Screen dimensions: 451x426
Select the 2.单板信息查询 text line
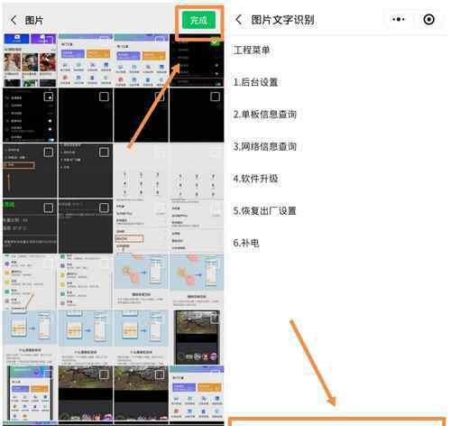point(265,115)
